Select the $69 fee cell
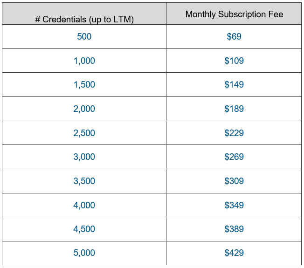Screen dimensions: 304x268 coord(234,36)
